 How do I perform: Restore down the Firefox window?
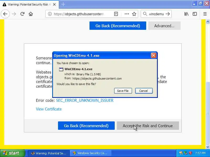(201, 4)
